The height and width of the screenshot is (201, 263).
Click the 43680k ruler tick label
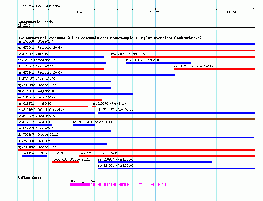(231, 12)
